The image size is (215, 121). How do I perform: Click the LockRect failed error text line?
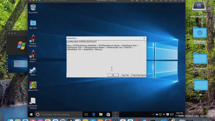click(82, 42)
